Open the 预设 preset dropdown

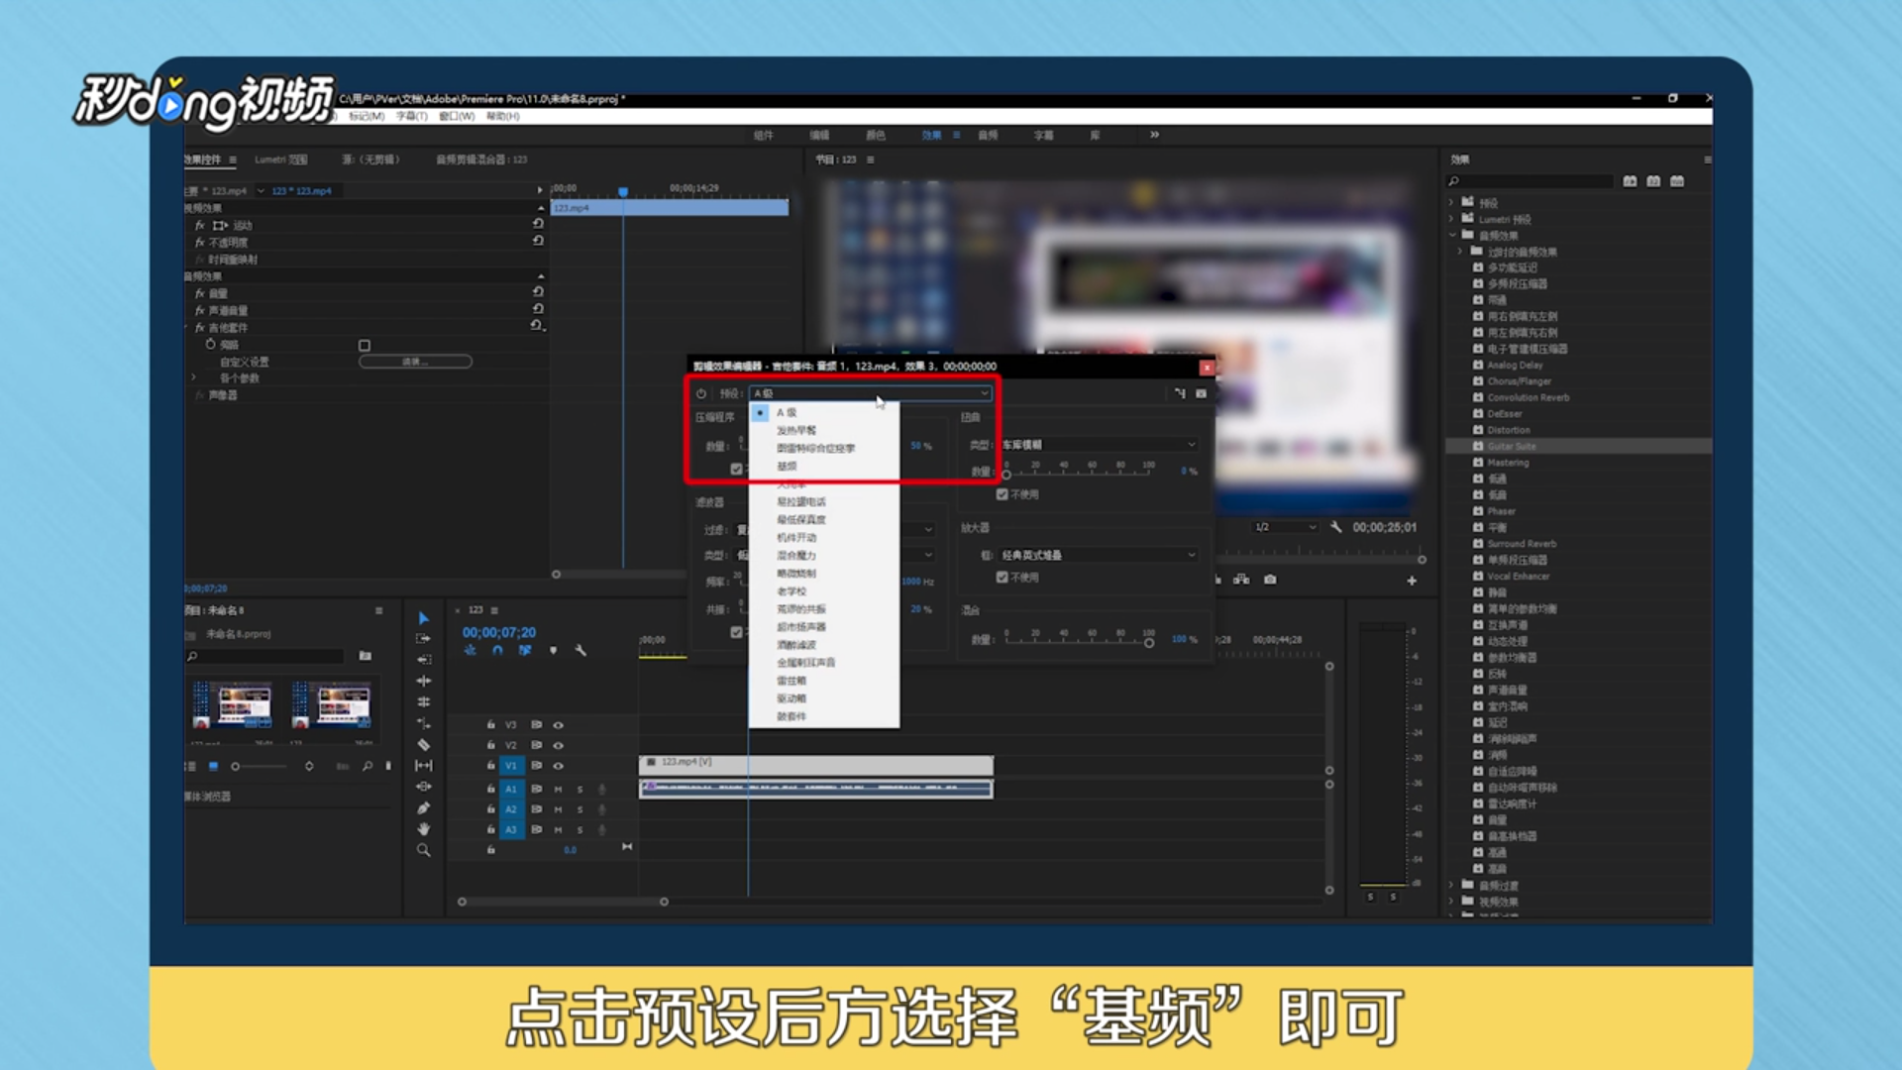pyautogui.click(x=867, y=392)
